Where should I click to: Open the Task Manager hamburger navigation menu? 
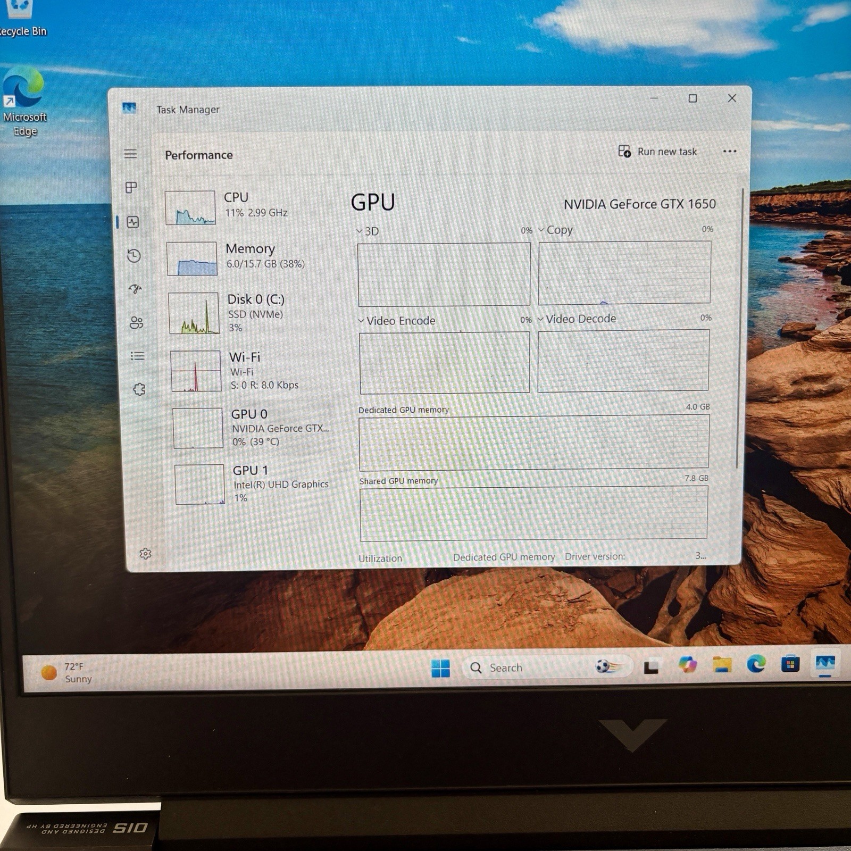[130, 154]
